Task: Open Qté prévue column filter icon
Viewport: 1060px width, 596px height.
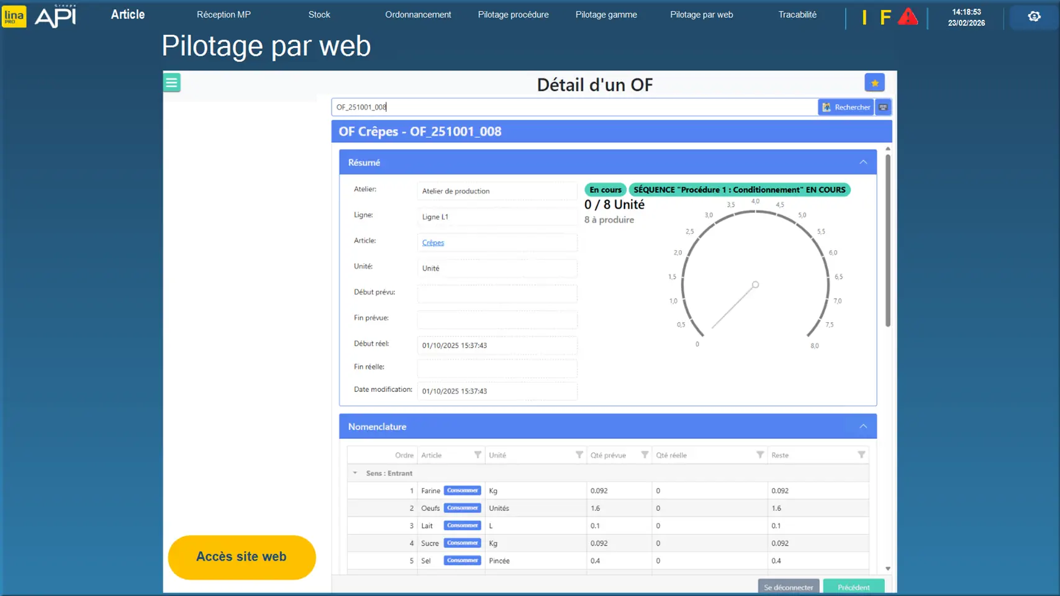Action: click(645, 455)
